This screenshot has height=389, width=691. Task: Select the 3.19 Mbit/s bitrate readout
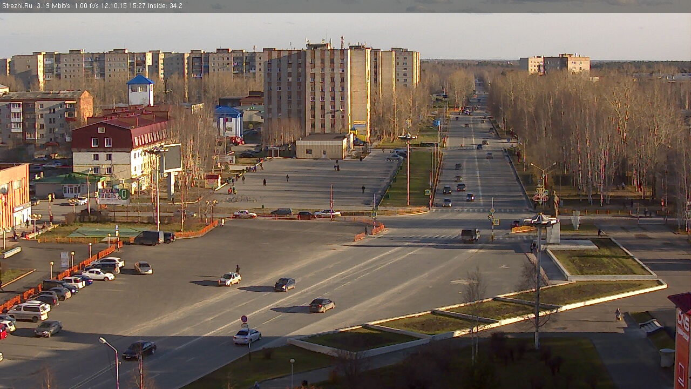point(53,6)
